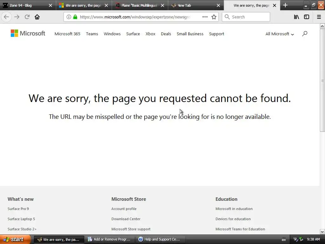Click the taskbar clock 9:38 AM
Image resolution: width=325 pixels, height=244 pixels.
[x=313, y=239]
